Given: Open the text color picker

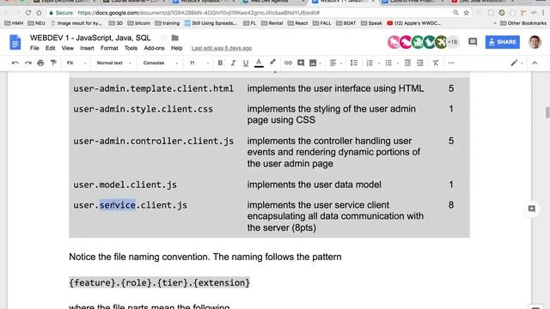Looking at the screenshot, I should [259, 63].
